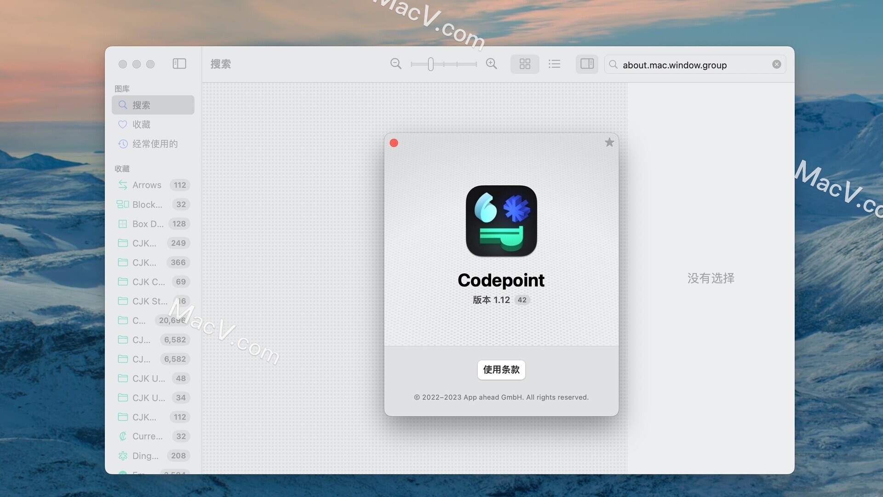
Task: Toggle 收藏 collections section visibility
Action: pos(121,169)
